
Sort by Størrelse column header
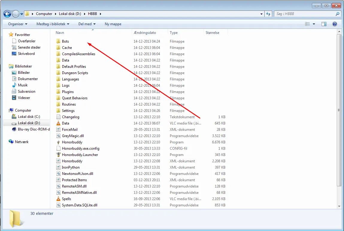coord(212,32)
